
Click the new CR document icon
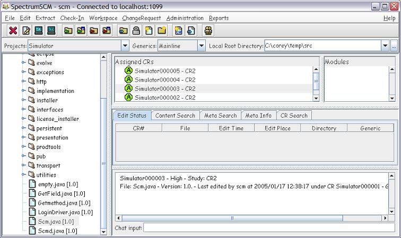[179, 31]
